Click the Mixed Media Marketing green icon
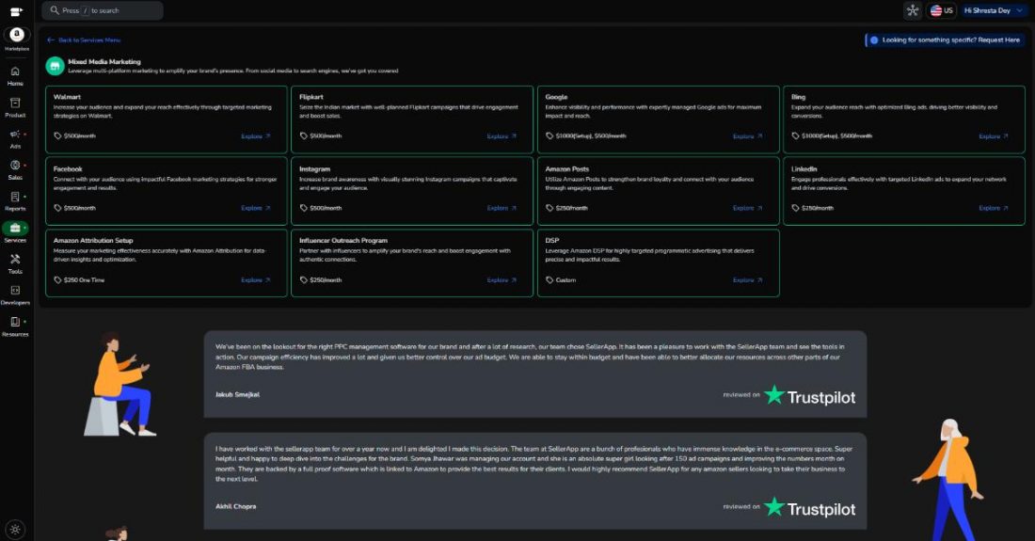 point(55,65)
